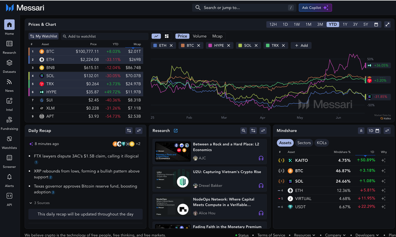Open the Datasets sidebar icon

[9, 63]
